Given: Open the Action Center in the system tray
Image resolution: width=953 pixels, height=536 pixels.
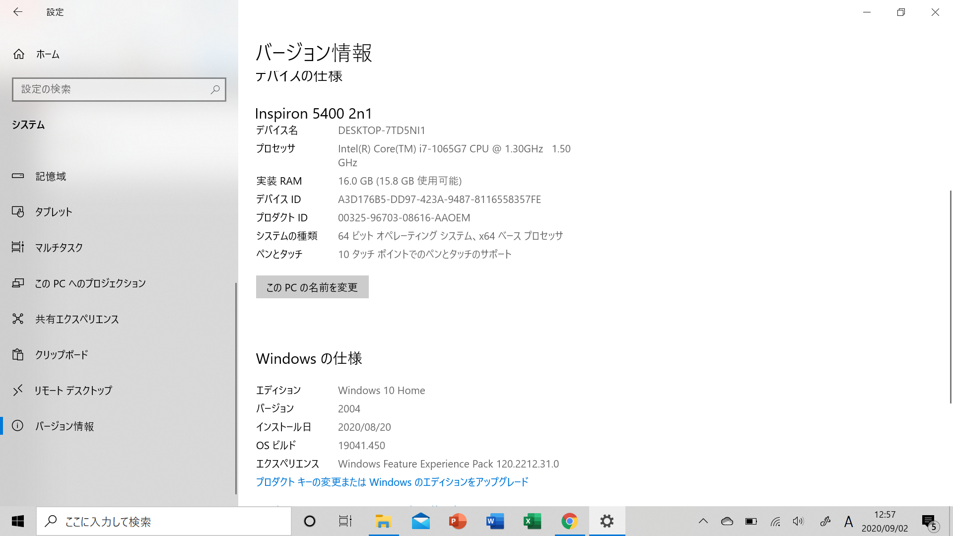Looking at the screenshot, I should click(929, 521).
